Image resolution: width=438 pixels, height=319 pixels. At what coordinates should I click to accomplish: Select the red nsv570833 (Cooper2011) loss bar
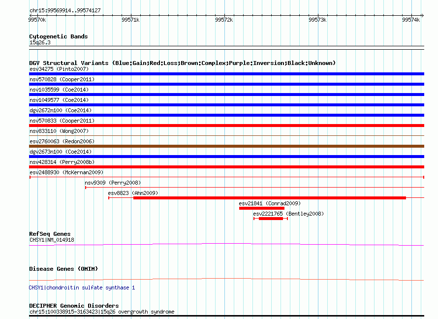pyautogui.click(x=226, y=126)
